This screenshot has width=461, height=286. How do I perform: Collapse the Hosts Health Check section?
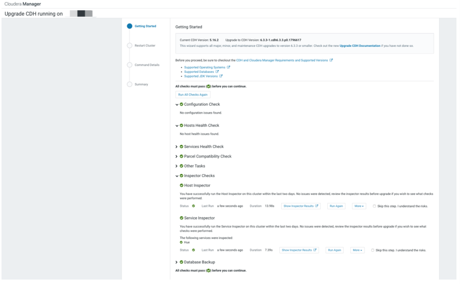(x=177, y=126)
